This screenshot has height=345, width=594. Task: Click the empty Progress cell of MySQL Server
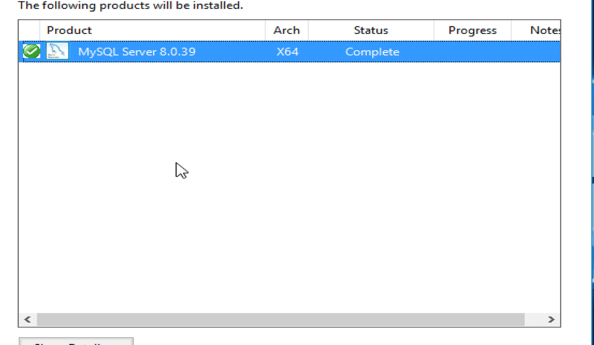[x=472, y=52]
